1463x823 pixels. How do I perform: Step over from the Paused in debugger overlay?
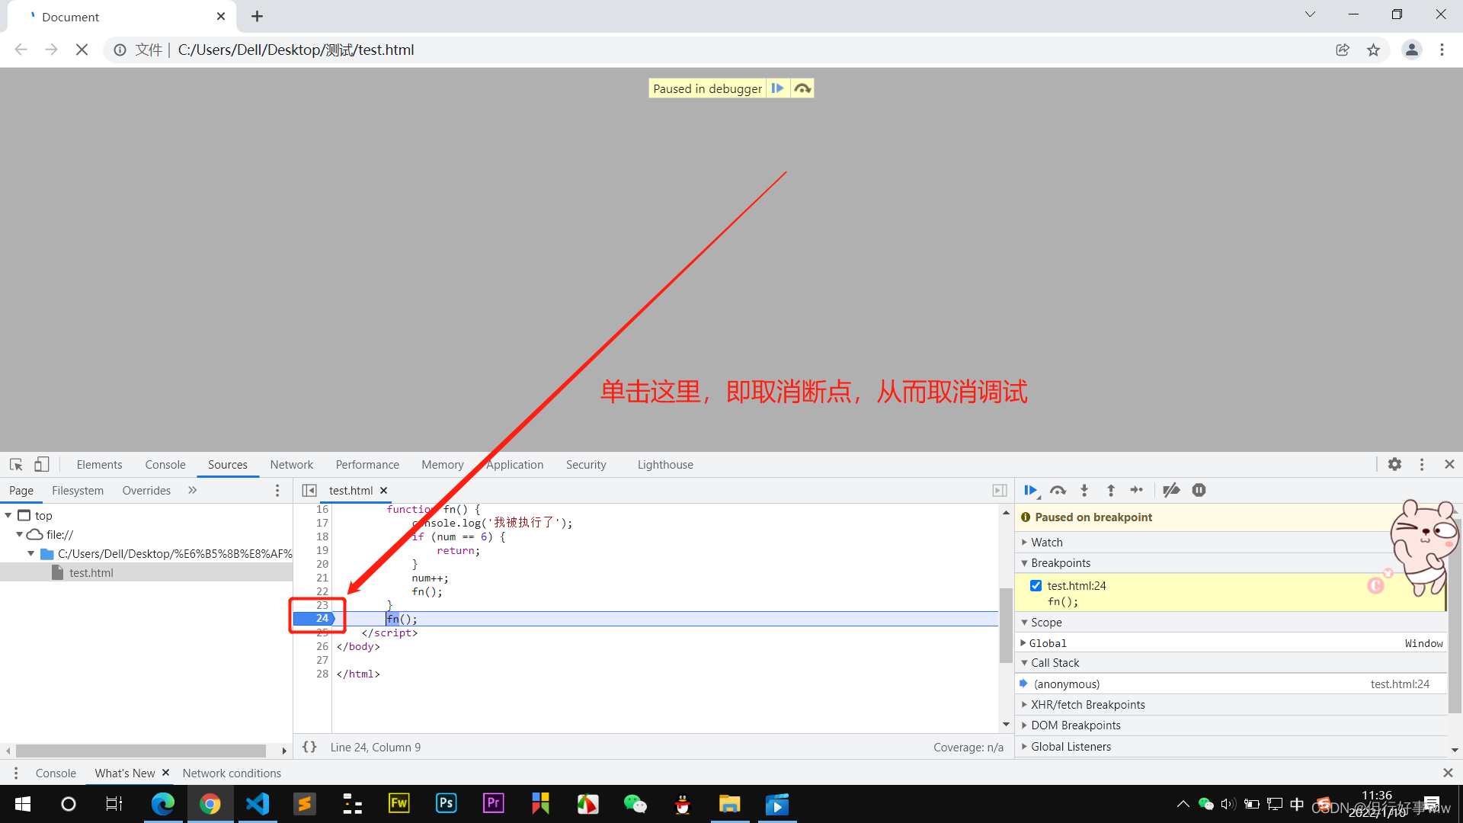802,88
